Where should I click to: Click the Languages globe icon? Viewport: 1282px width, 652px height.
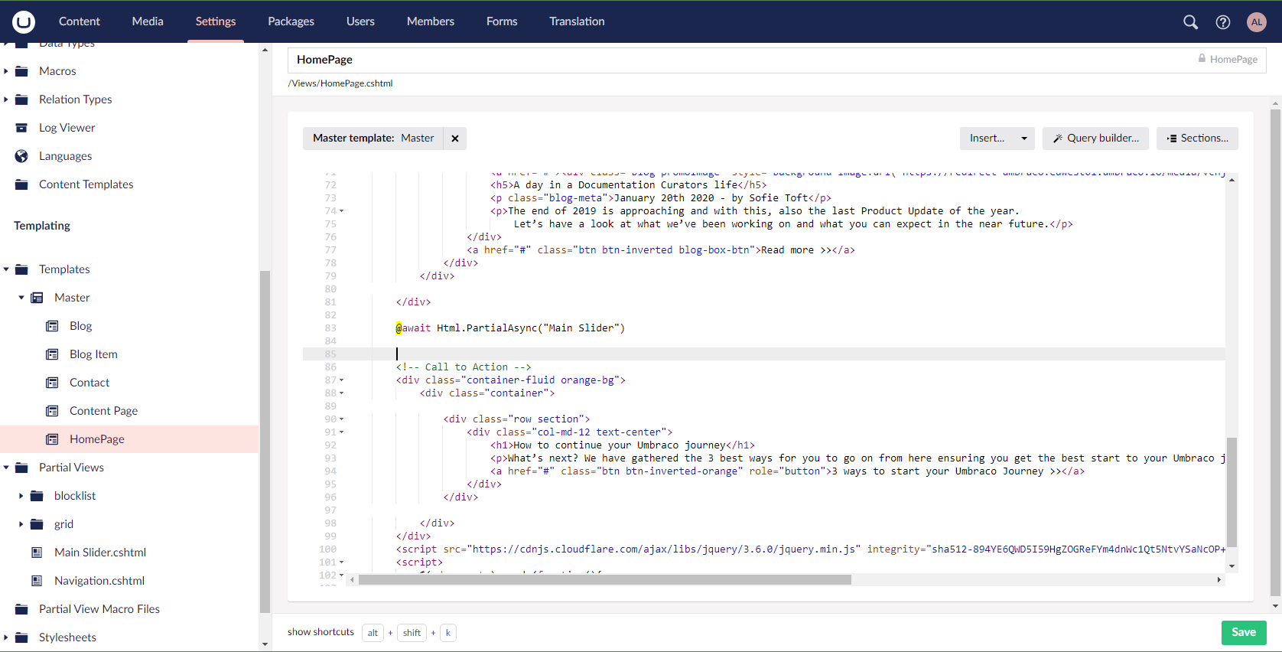pos(21,156)
